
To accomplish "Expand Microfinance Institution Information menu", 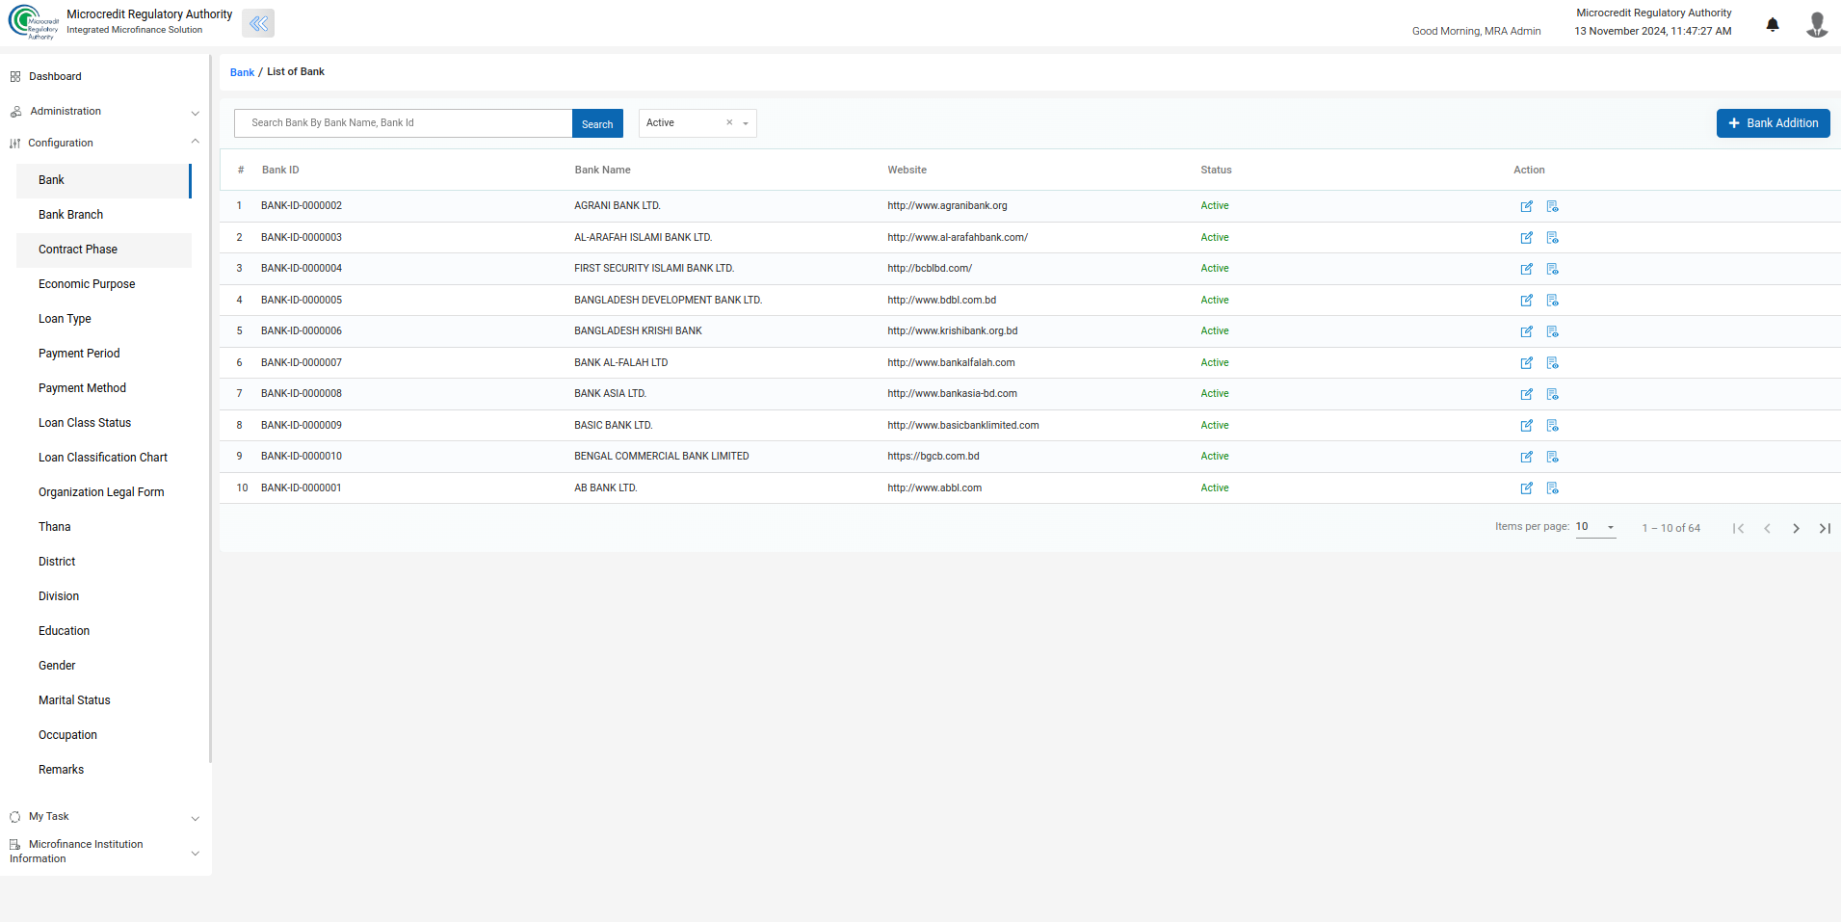I will pos(105,852).
